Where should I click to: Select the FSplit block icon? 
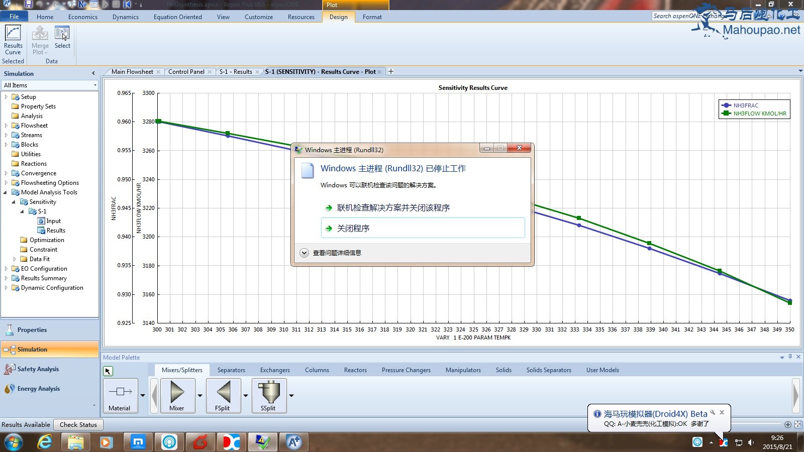(x=223, y=396)
